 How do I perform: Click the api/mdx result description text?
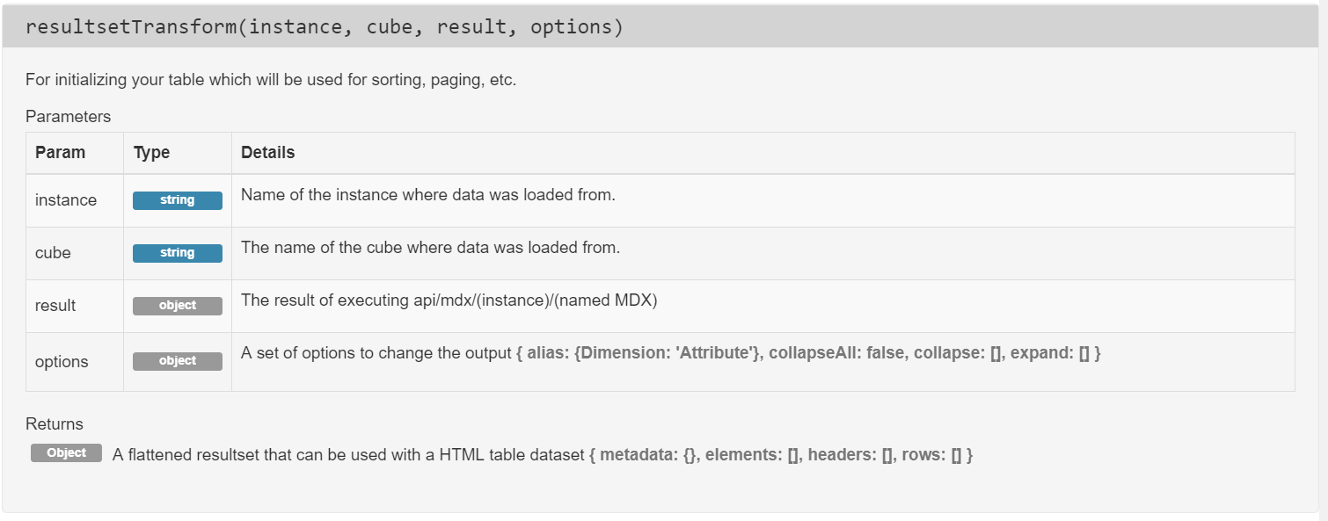(449, 300)
